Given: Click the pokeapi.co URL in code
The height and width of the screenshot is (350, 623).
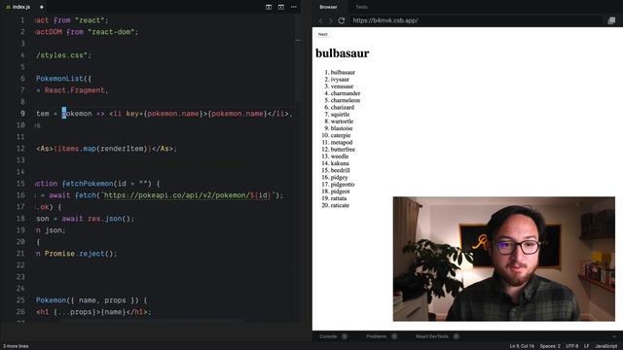Looking at the screenshot, I should [x=188, y=195].
